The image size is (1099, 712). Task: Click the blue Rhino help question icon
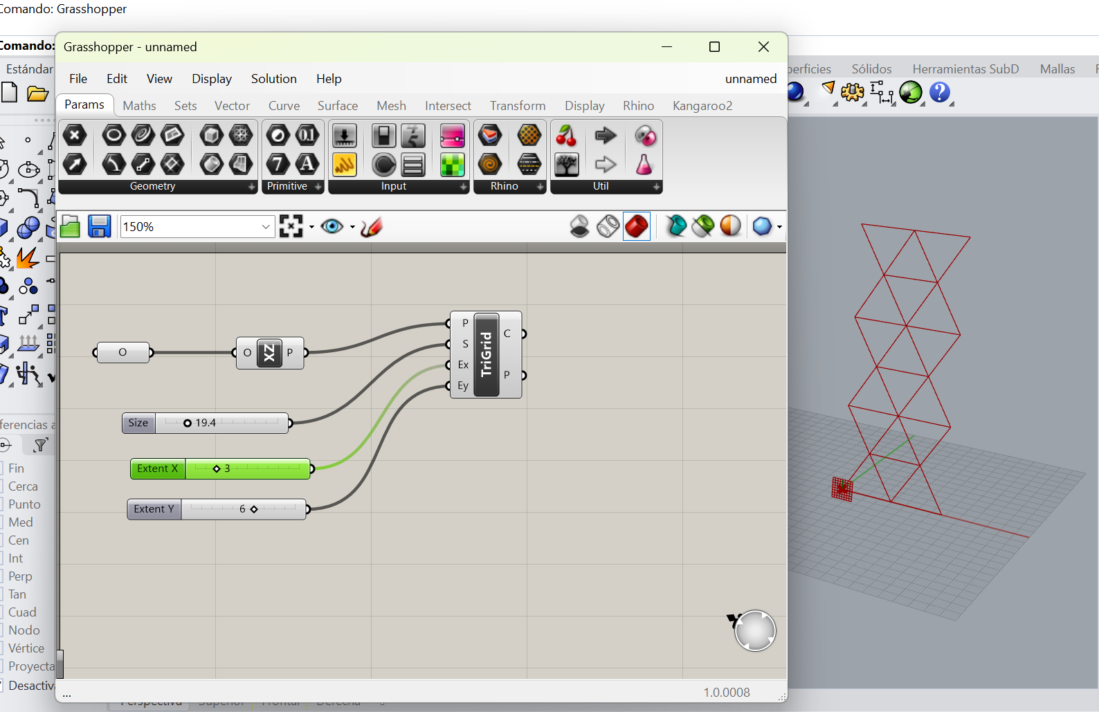point(939,92)
